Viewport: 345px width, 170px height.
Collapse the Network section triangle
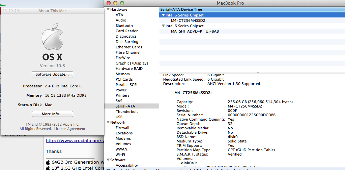[108, 122]
